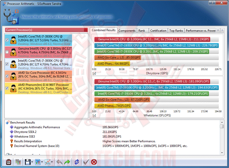Uncheck the i7-3930K 4.7GHz Turbo processor
The width and height of the screenshot is (229, 168).
(7, 64)
